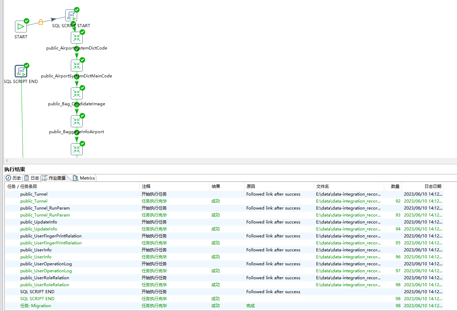This screenshot has height=311, width=457.
Task: Click 成功 result in the green public_Tunnel row
Action: (x=216, y=201)
